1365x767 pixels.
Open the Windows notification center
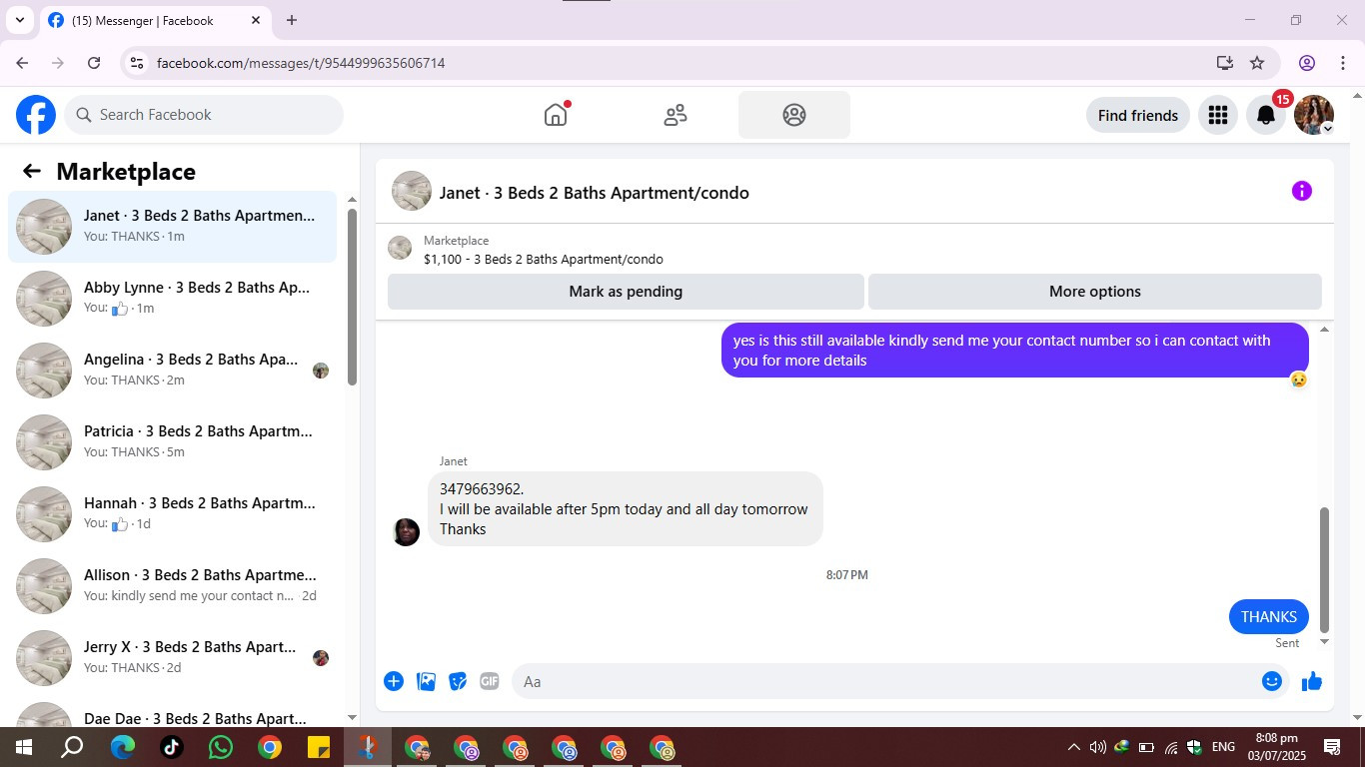[1332, 747]
